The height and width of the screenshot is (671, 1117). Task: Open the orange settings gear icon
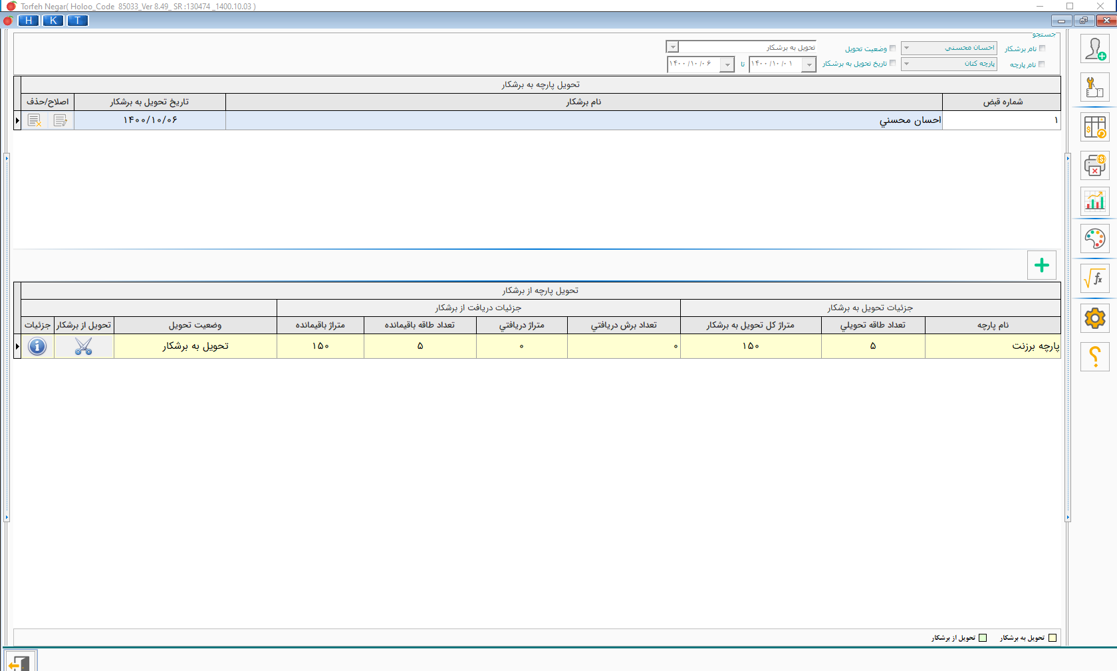pos(1095,319)
